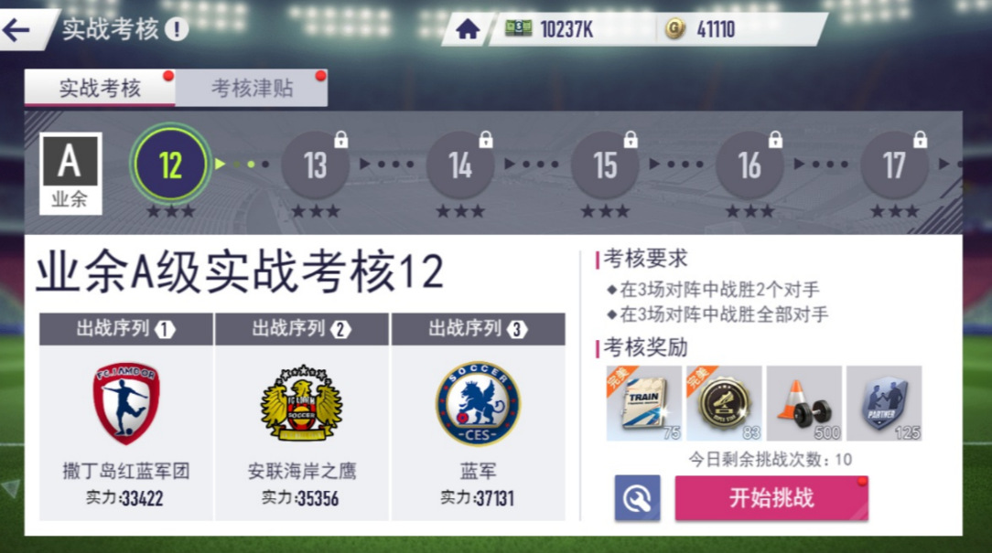The height and width of the screenshot is (553, 992).
Task: Open the home screen icon
Action: pos(468,29)
